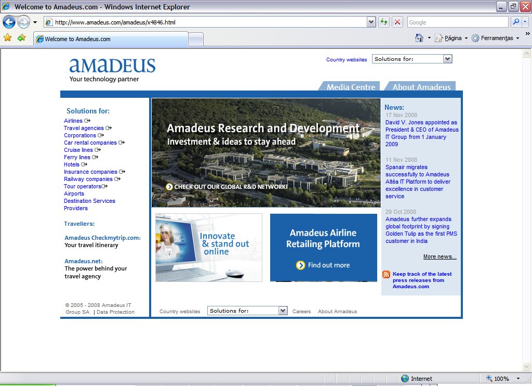
Task: Show more toolbar commands chevron
Action: pos(527,34)
